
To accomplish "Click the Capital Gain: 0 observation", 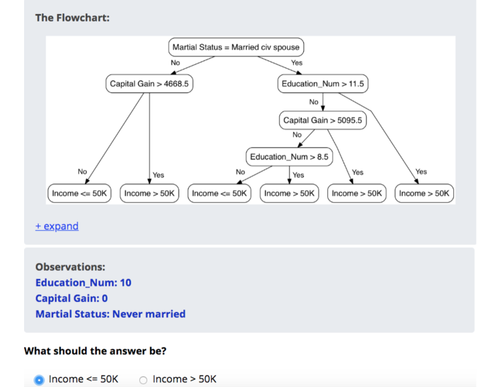I will [72, 298].
